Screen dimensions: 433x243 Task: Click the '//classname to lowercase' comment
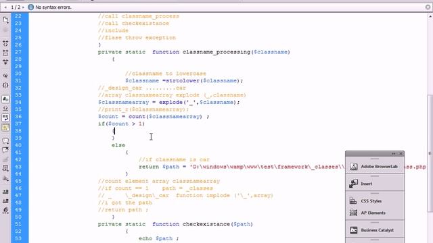tap(166, 74)
